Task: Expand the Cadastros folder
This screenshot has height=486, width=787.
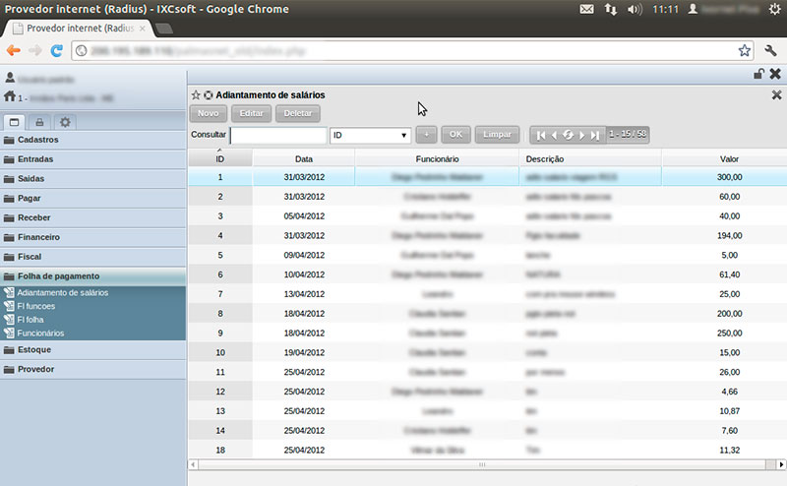Action: click(x=92, y=140)
